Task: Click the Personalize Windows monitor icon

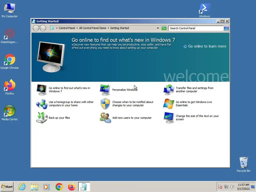Action: 105,90
